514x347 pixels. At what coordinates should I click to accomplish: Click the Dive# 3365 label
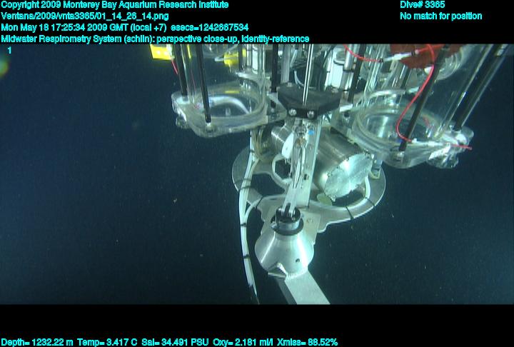coord(422,5)
